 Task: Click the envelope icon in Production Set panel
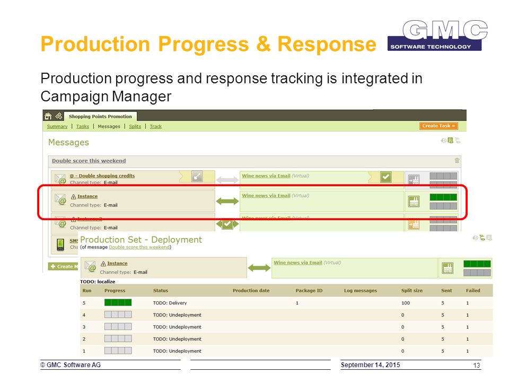[x=90, y=266]
